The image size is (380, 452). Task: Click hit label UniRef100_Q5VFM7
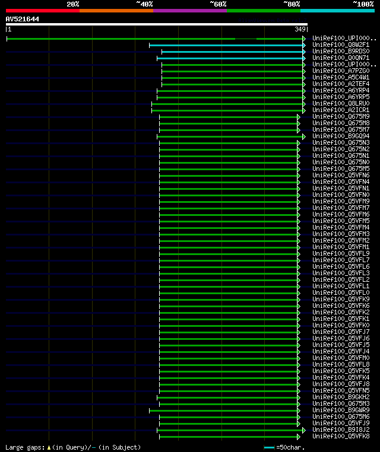(x=341, y=208)
